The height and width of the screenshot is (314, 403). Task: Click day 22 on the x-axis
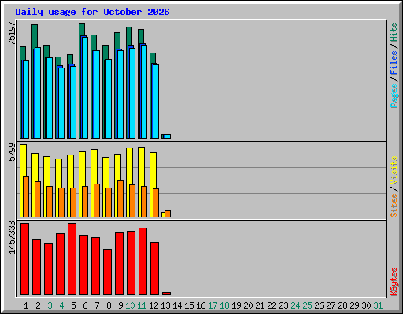pyautogui.click(x=272, y=305)
